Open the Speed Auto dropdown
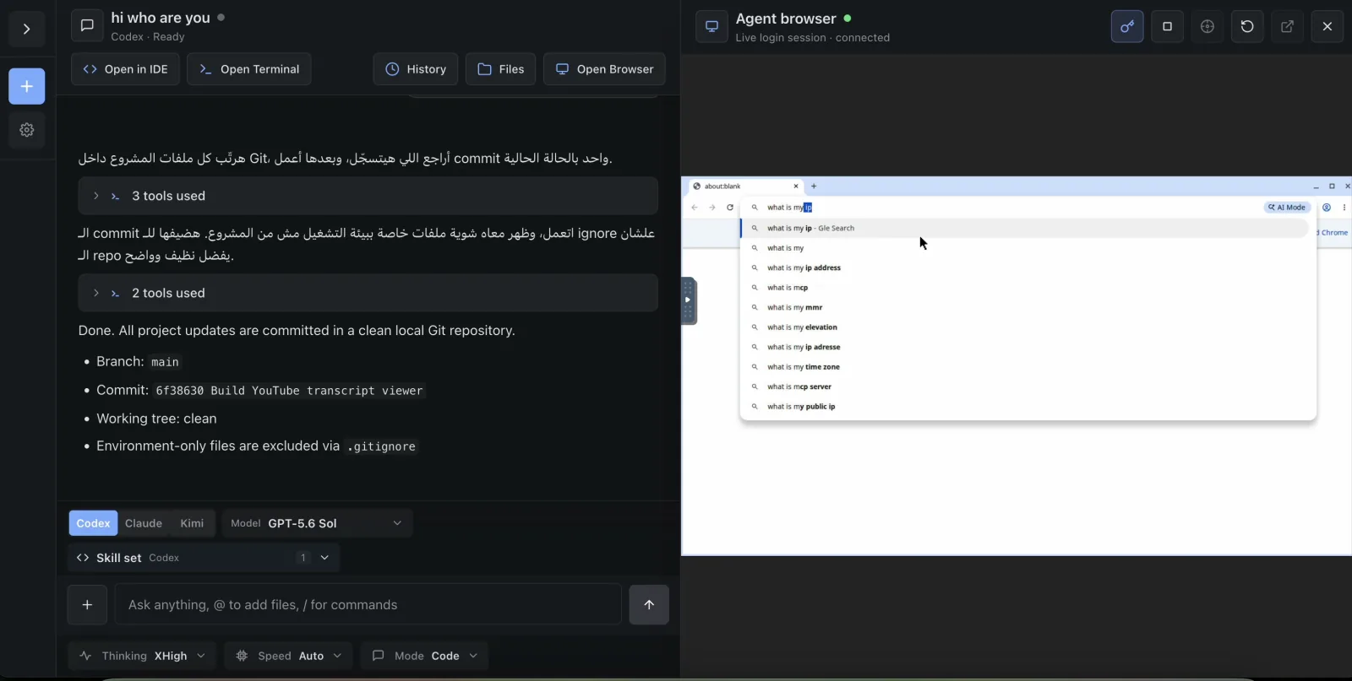The width and height of the screenshot is (1352, 681). pos(288,656)
